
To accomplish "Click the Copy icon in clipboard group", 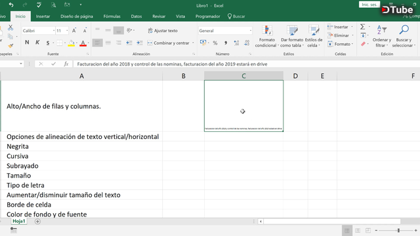I will point(10,37).
